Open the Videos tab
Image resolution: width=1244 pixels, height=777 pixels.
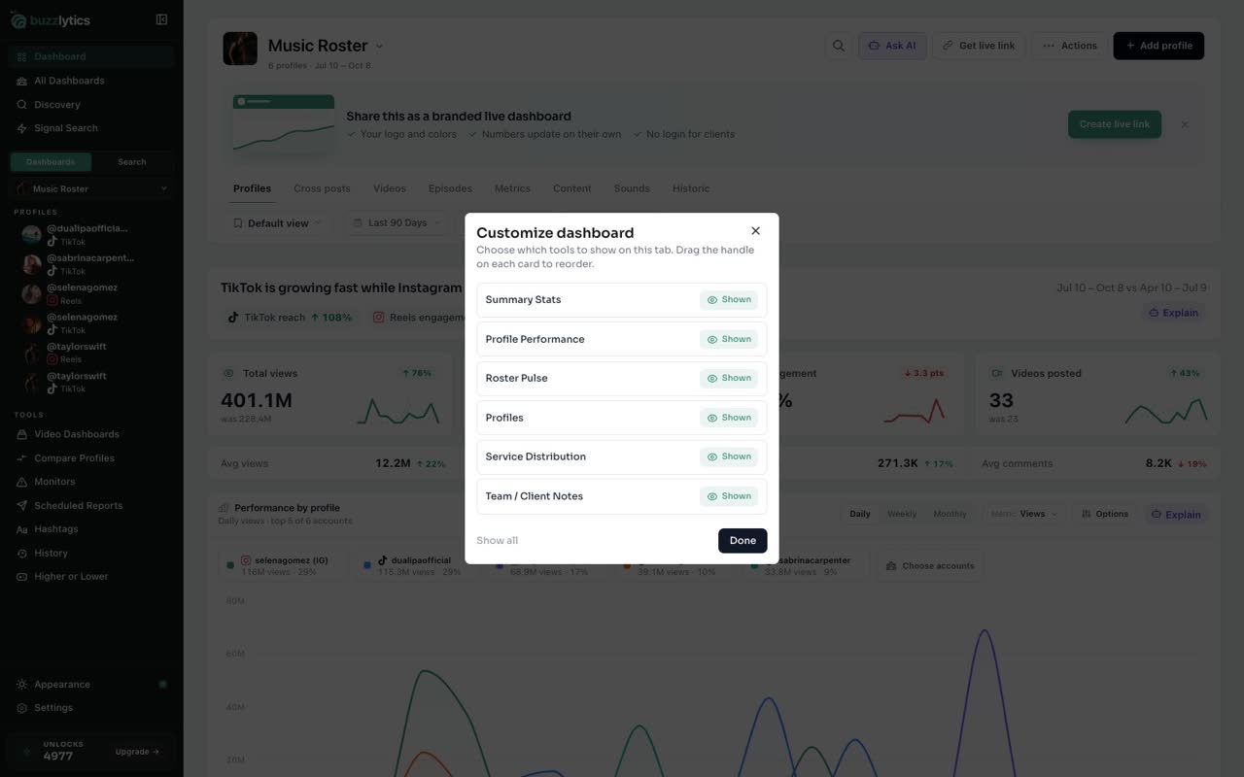tap(390, 188)
